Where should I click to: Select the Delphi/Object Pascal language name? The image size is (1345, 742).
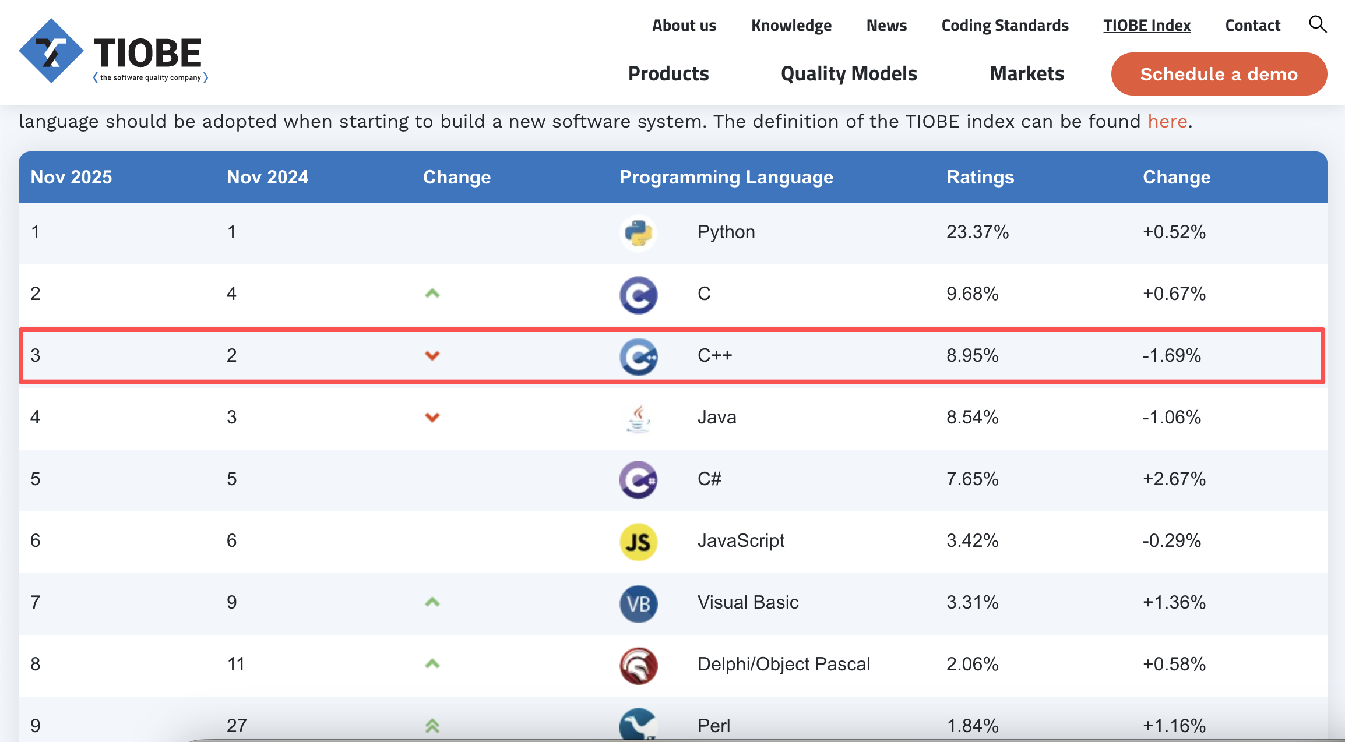click(x=784, y=664)
